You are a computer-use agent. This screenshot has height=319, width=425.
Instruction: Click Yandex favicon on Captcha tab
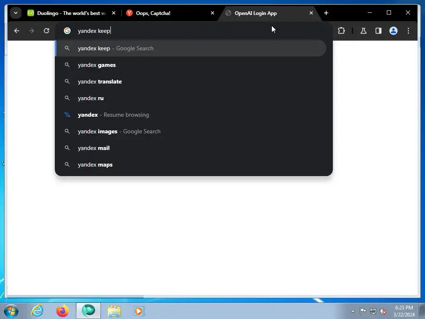(x=129, y=13)
